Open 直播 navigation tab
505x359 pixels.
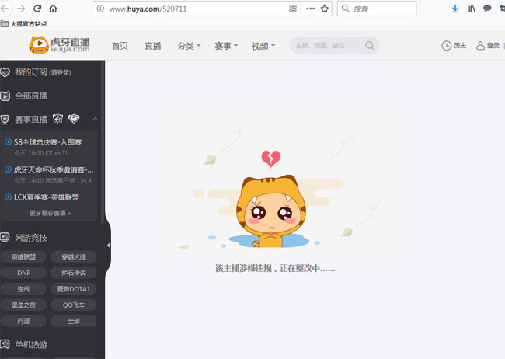[152, 46]
